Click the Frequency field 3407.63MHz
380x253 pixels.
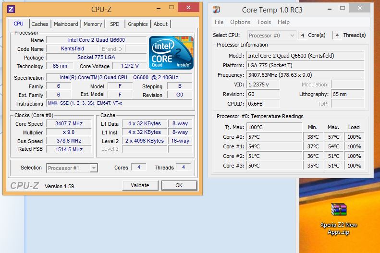pyautogui.click(x=306, y=75)
